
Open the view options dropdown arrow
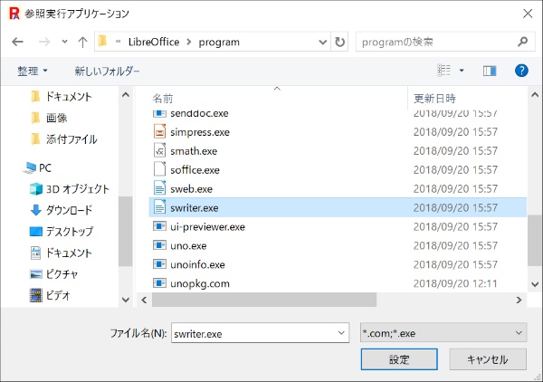462,71
